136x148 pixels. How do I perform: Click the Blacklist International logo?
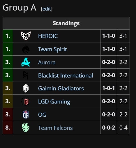(26, 75)
